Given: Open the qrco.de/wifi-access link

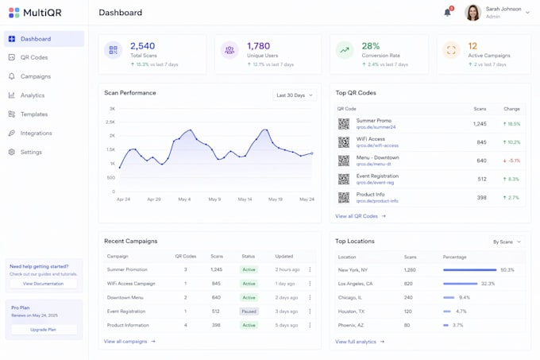Looking at the screenshot, I should [x=377, y=145].
